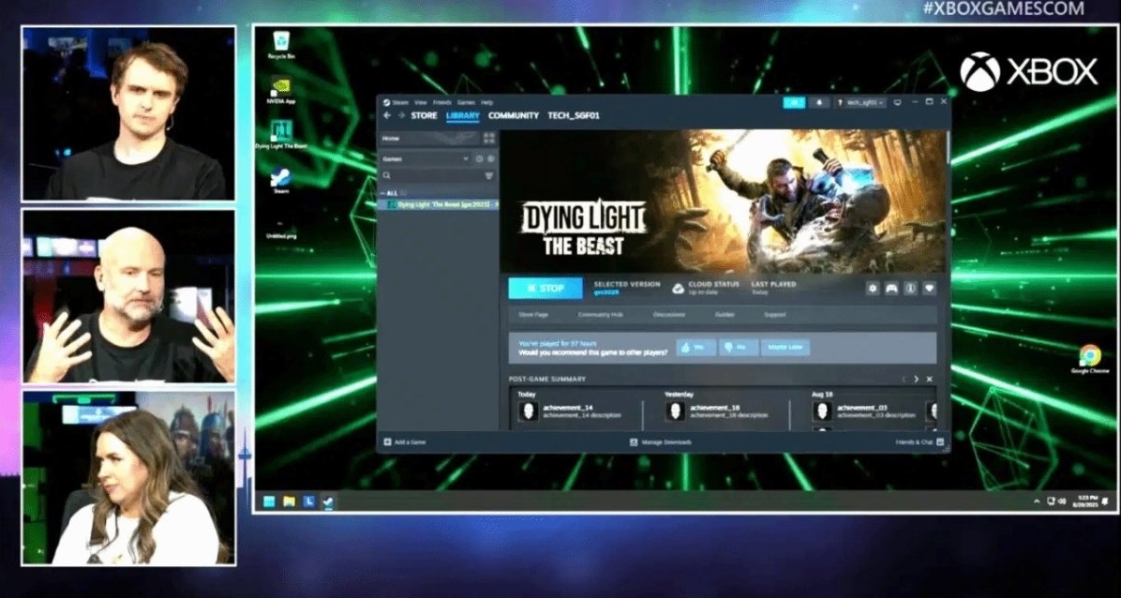Open the Guides link
This screenshot has width=1121, height=598.
(x=725, y=315)
